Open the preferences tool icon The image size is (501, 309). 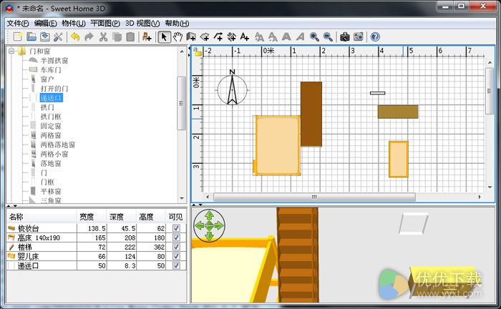coord(58,37)
